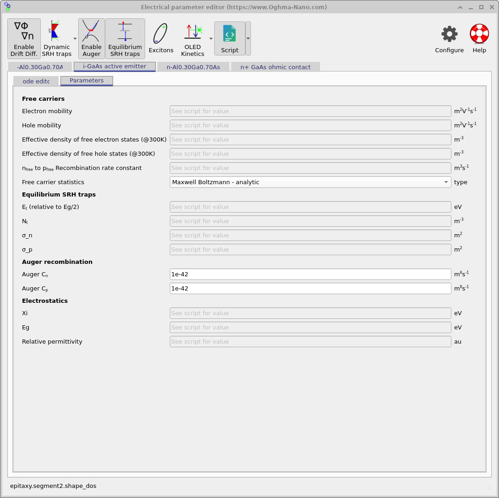Click the application icon in the title bar
Screen dimensions: 499x498
7,7
